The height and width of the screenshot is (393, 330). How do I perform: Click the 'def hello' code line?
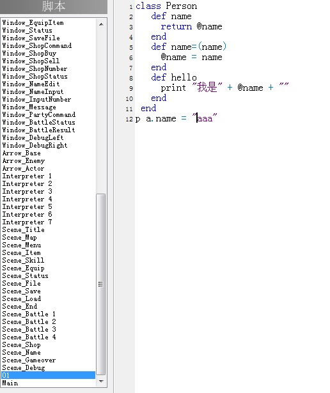coord(174,77)
